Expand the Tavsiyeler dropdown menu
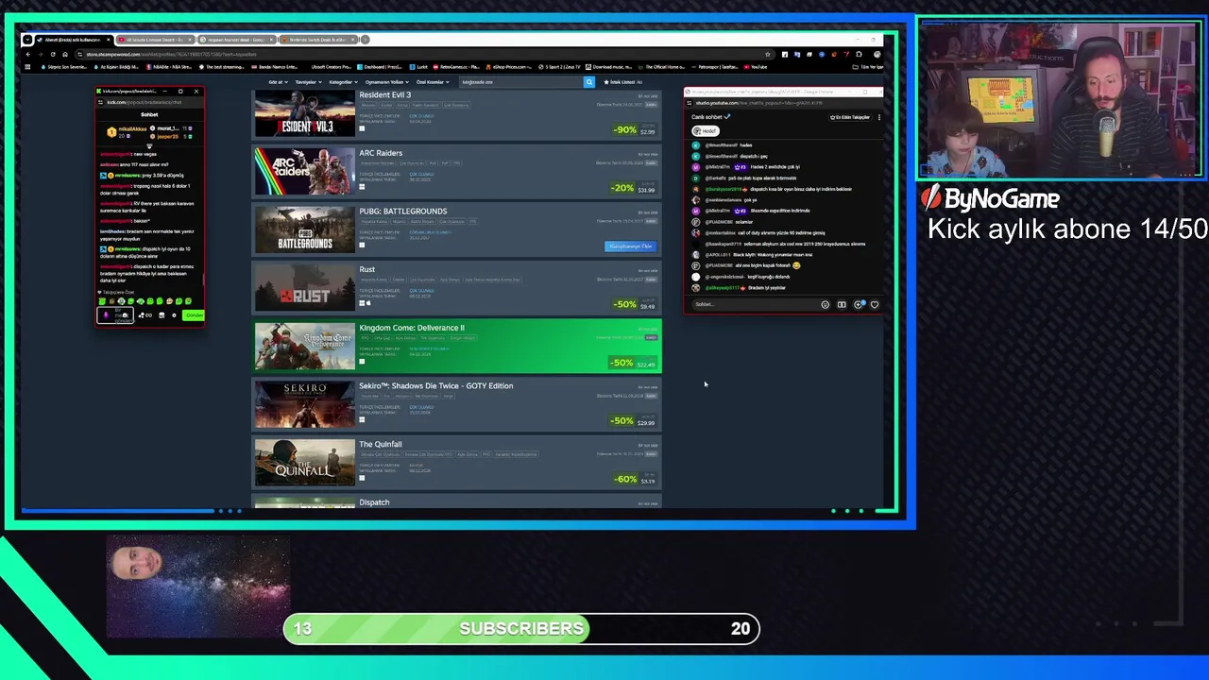Screen dimensions: 1209x680 tap(307, 82)
